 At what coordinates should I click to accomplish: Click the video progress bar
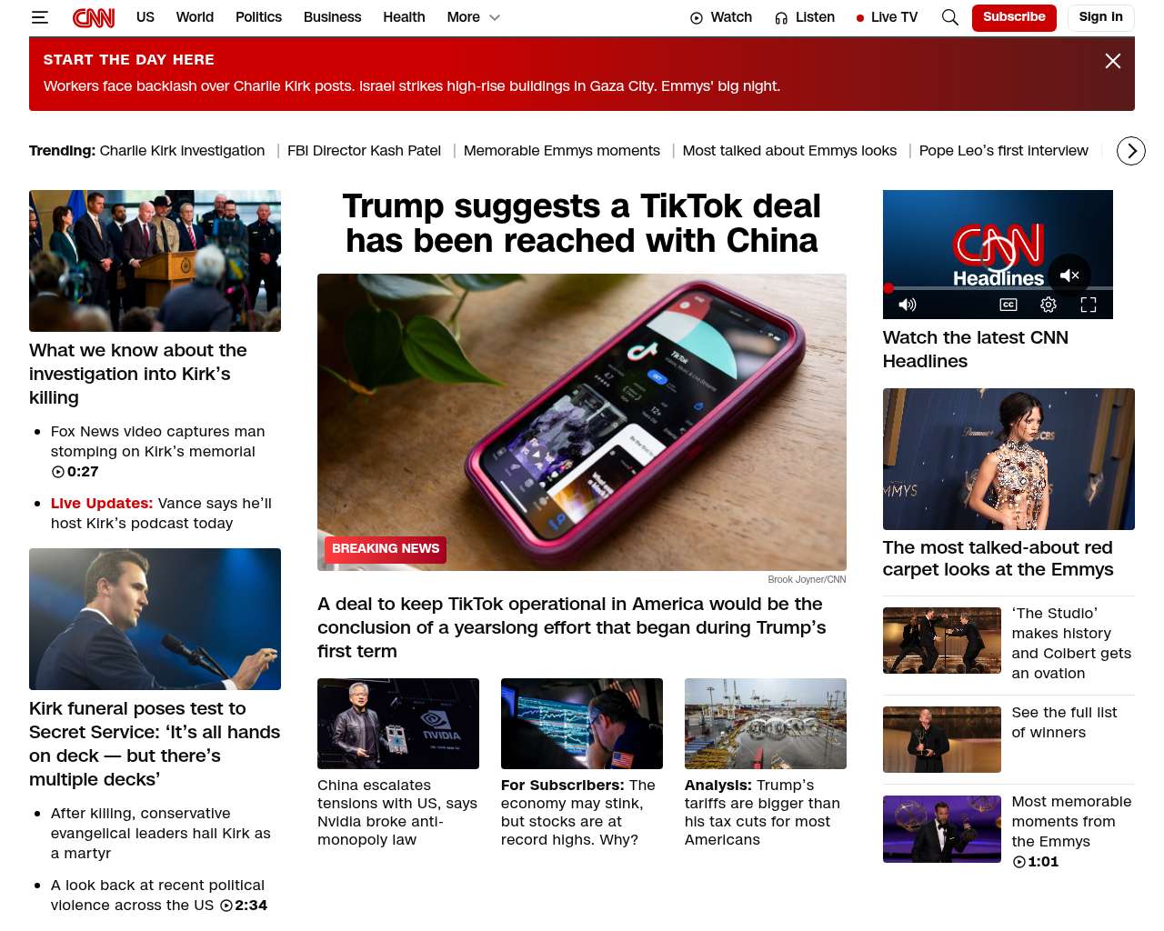(x=998, y=288)
